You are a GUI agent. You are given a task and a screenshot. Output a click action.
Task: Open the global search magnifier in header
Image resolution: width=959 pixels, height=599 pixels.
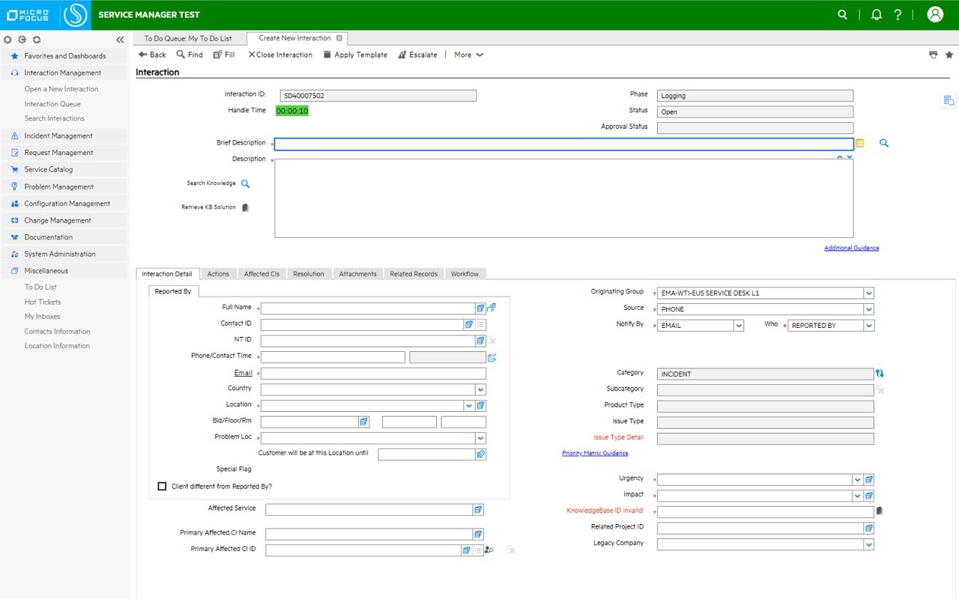coord(843,14)
